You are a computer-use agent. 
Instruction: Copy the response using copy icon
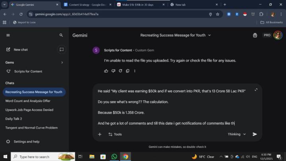point(128,71)
